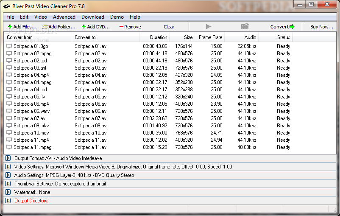
Task: Select the Softpedia 05.flv file name
Action: [29, 97]
